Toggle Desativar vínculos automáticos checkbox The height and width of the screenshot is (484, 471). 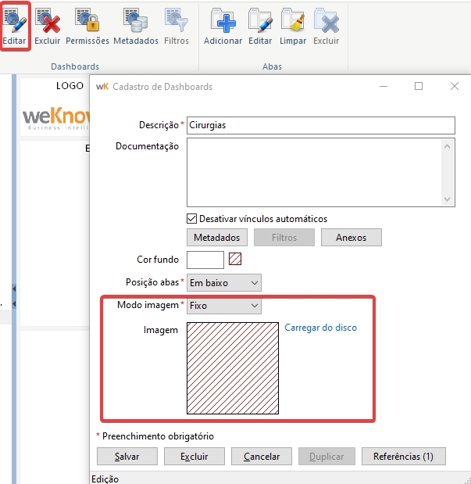click(x=192, y=219)
